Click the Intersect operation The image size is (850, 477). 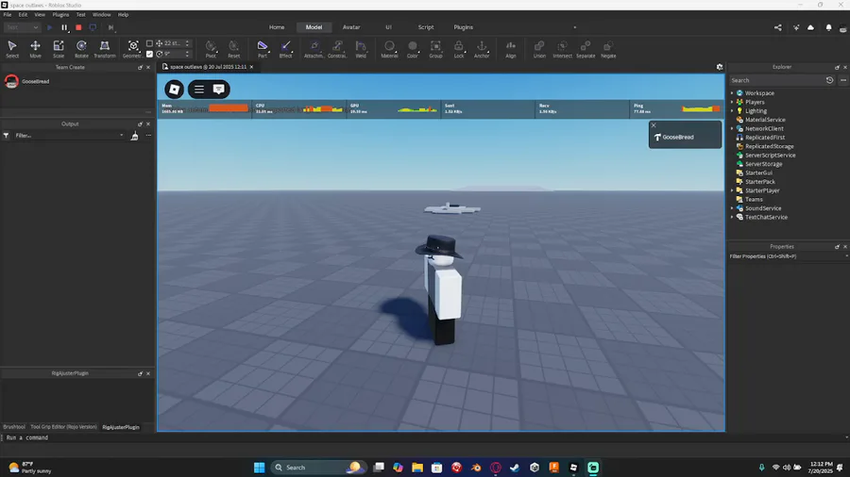562,49
